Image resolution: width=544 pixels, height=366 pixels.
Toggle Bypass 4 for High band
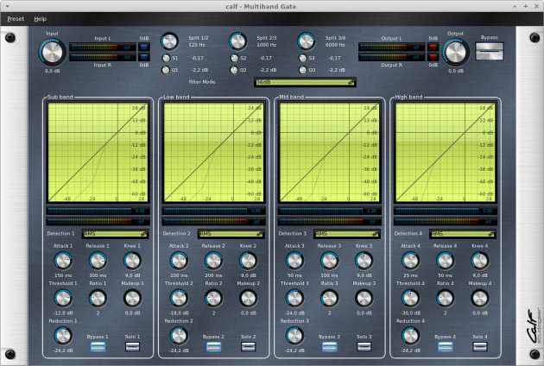(x=446, y=346)
